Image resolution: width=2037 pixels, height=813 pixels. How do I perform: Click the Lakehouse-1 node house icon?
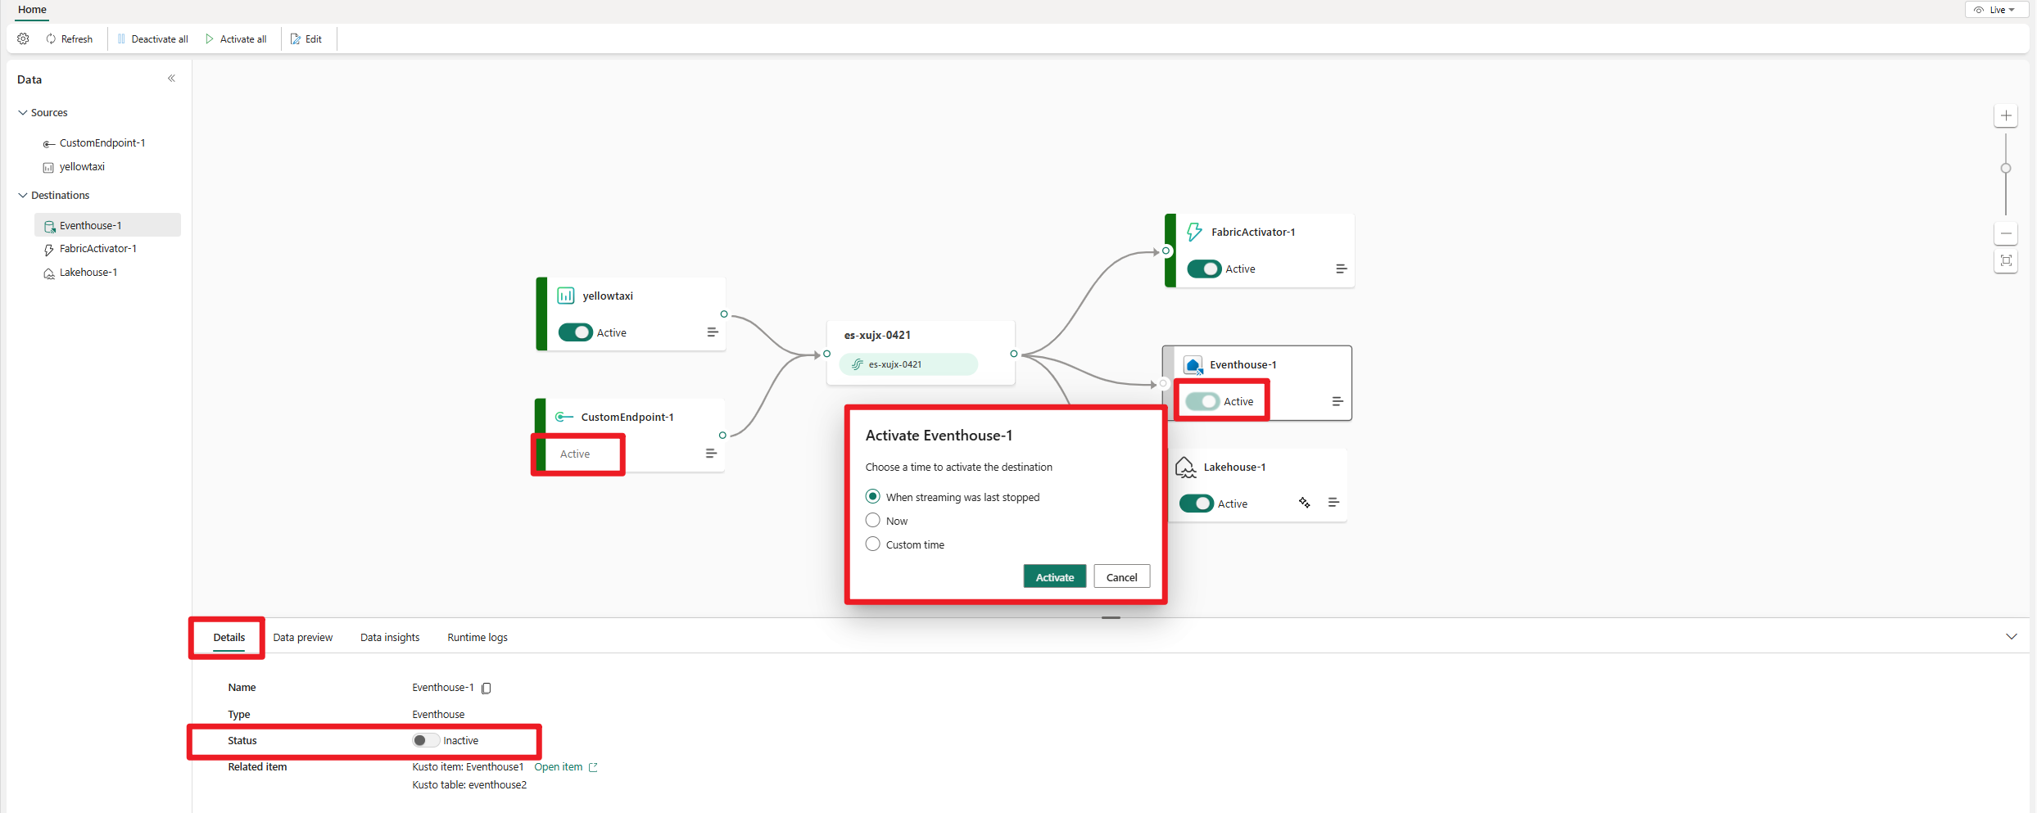1185,467
